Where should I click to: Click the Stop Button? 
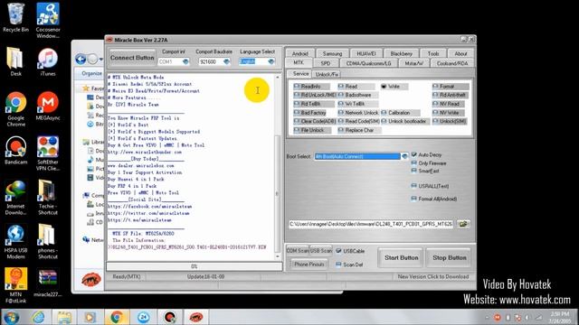pyautogui.click(x=449, y=257)
